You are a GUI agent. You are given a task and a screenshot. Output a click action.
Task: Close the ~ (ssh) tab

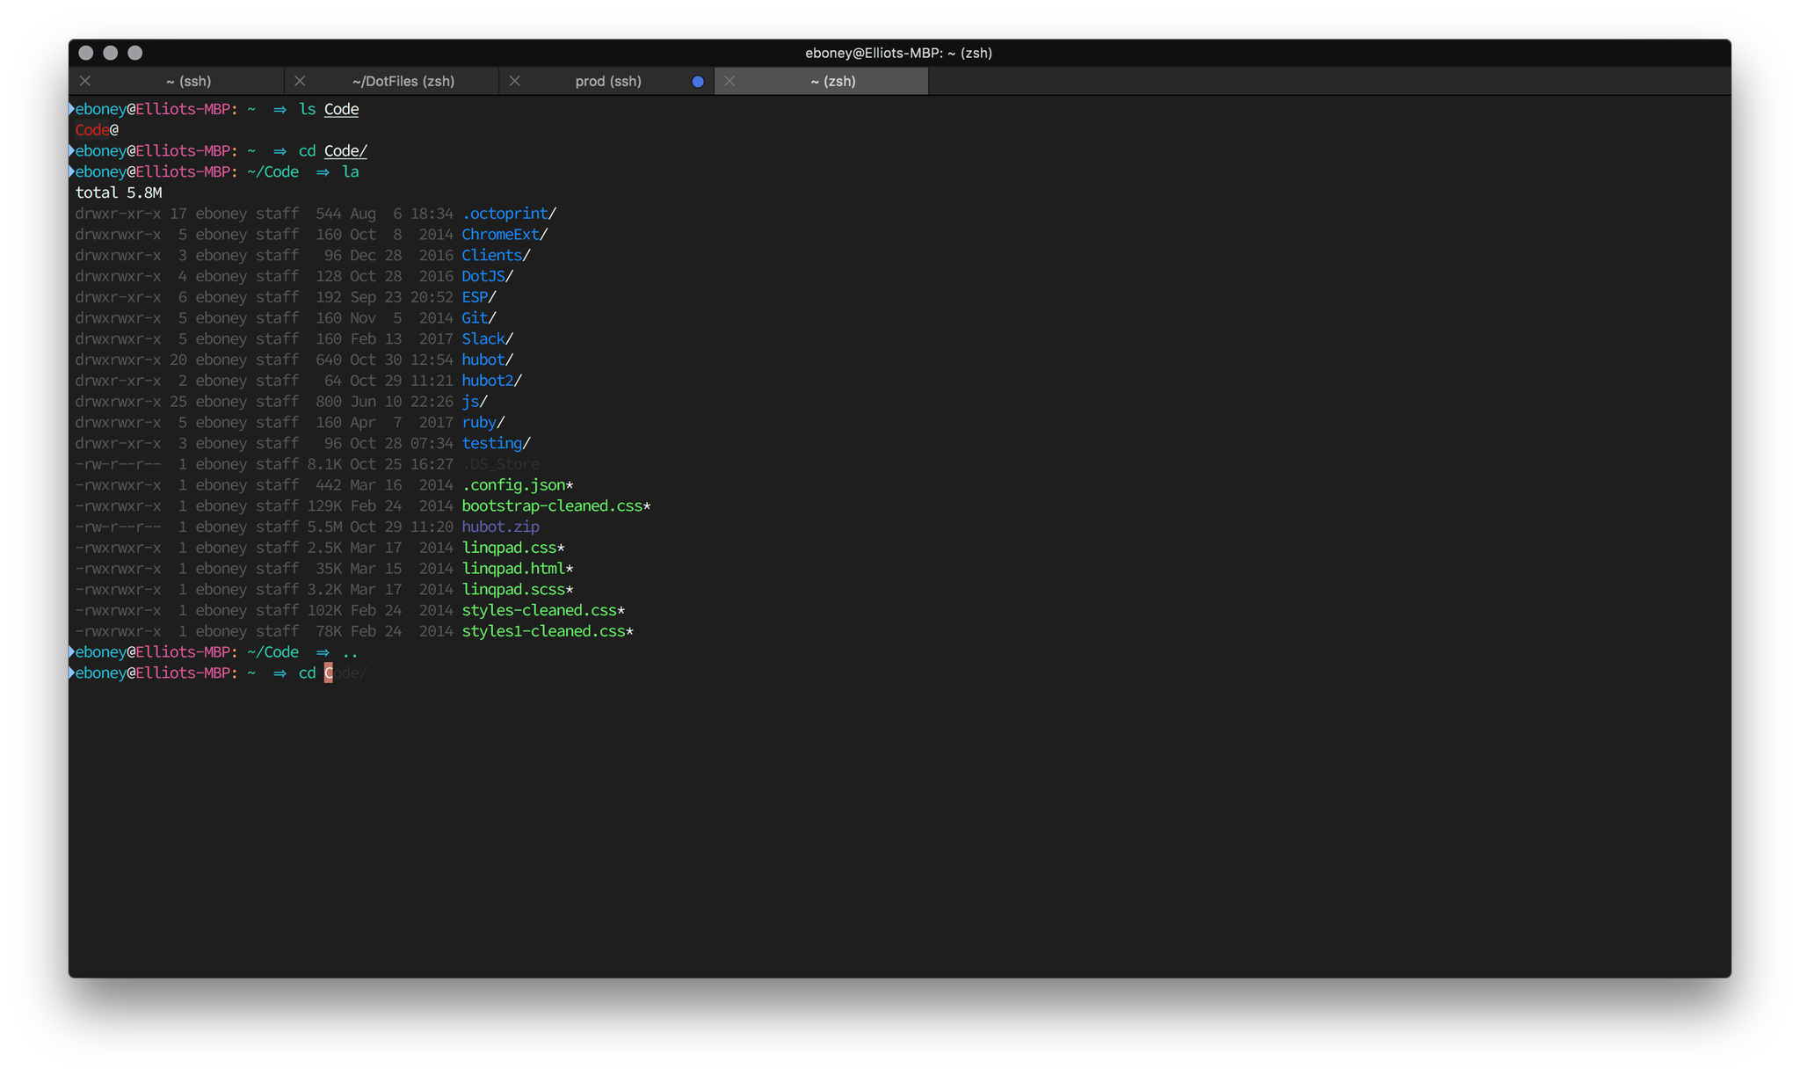85,81
